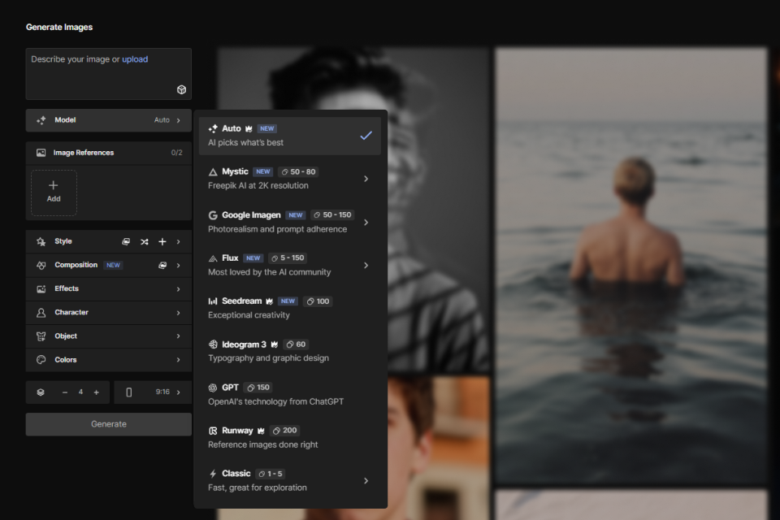Click the upload link in the prompt box
Viewport: 780px width, 520px height.
[x=135, y=59]
